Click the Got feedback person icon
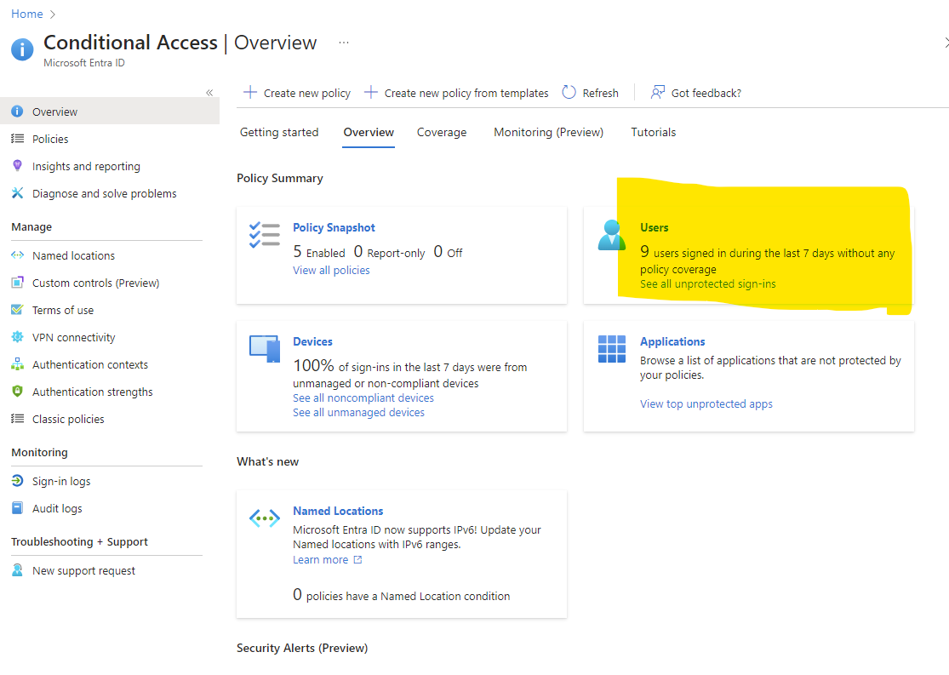The image size is (949, 675). point(658,93)
